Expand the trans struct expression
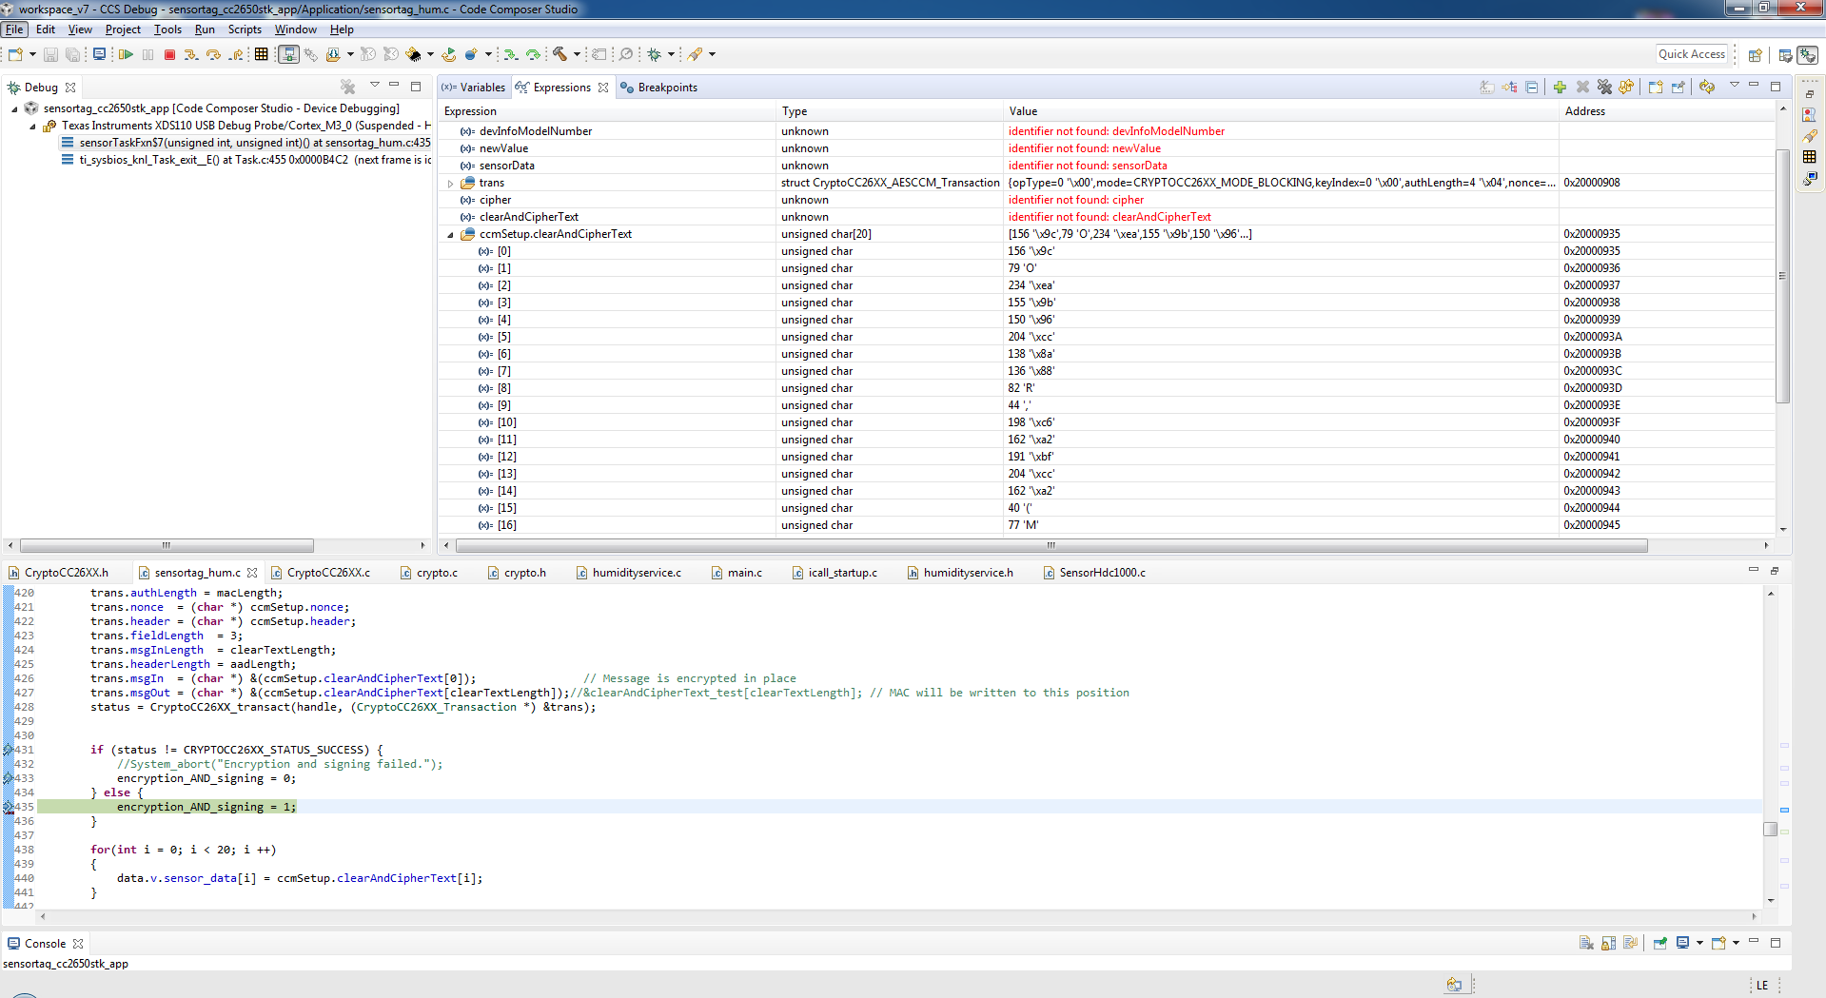Viewport: 1826px width, 998px height. pyautogui.click(x=451, y=184)
